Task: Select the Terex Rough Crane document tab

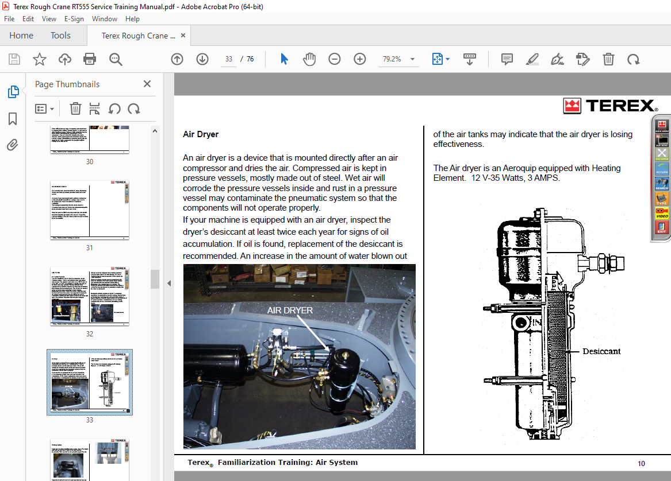Action: (x=138, y=36)
